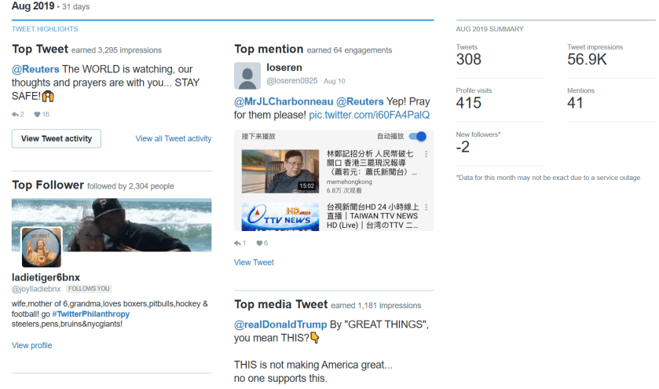Click loseren's gray profile avatar

[x=247, y=75]
